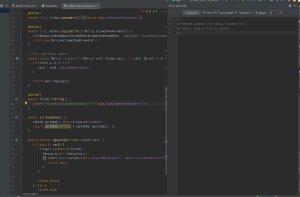Open Kotlin Bytecode panel settings gear
The width and height of the screenshot is (300, 197).
coord(290,6)
